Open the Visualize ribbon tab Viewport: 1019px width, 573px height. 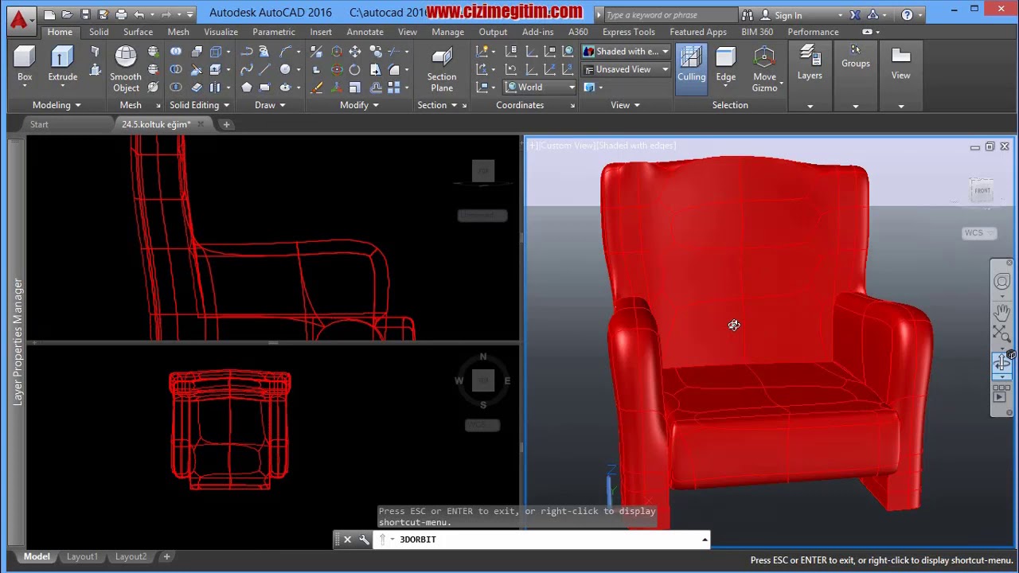(221, 32)
